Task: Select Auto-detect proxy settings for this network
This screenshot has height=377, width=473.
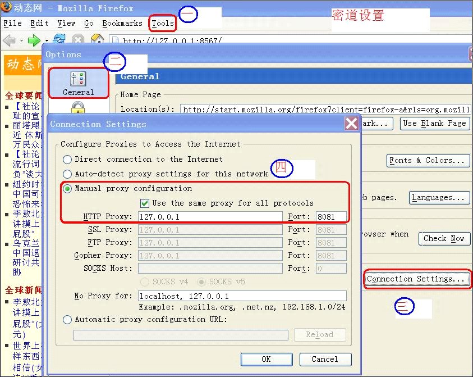Action: 68,174
